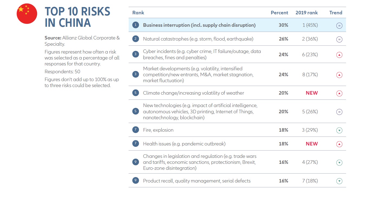The image size is (368, 206).
Task: Click the Trend column header
Action: coord(336,13)
